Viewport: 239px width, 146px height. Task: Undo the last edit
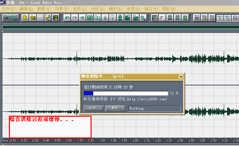(67, 18)
